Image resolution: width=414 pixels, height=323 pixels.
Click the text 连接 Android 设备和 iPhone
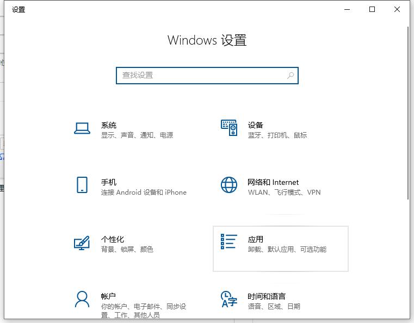pos(144,192)
